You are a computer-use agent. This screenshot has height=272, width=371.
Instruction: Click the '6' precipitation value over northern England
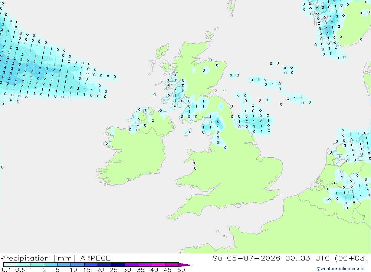tap(218, 122)
